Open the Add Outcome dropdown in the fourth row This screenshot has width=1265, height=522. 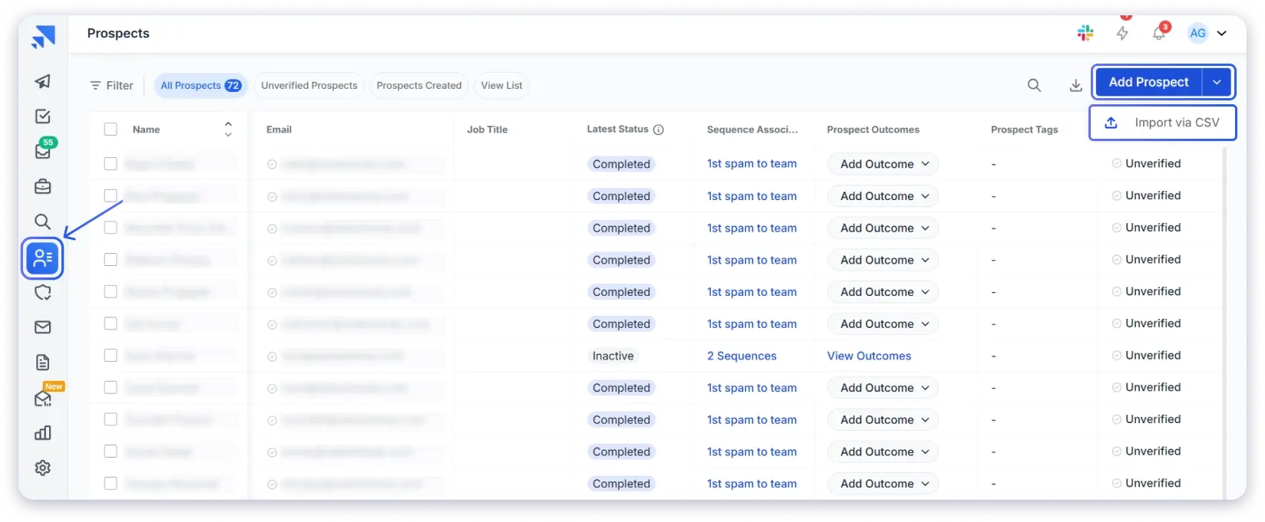click(x=884, y=260)
